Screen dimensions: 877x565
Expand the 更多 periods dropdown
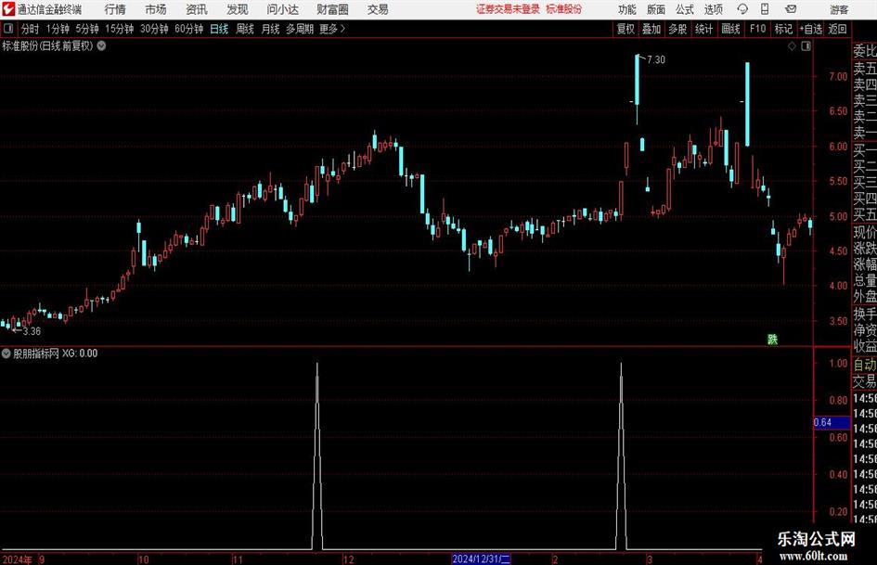coord(332,29)
